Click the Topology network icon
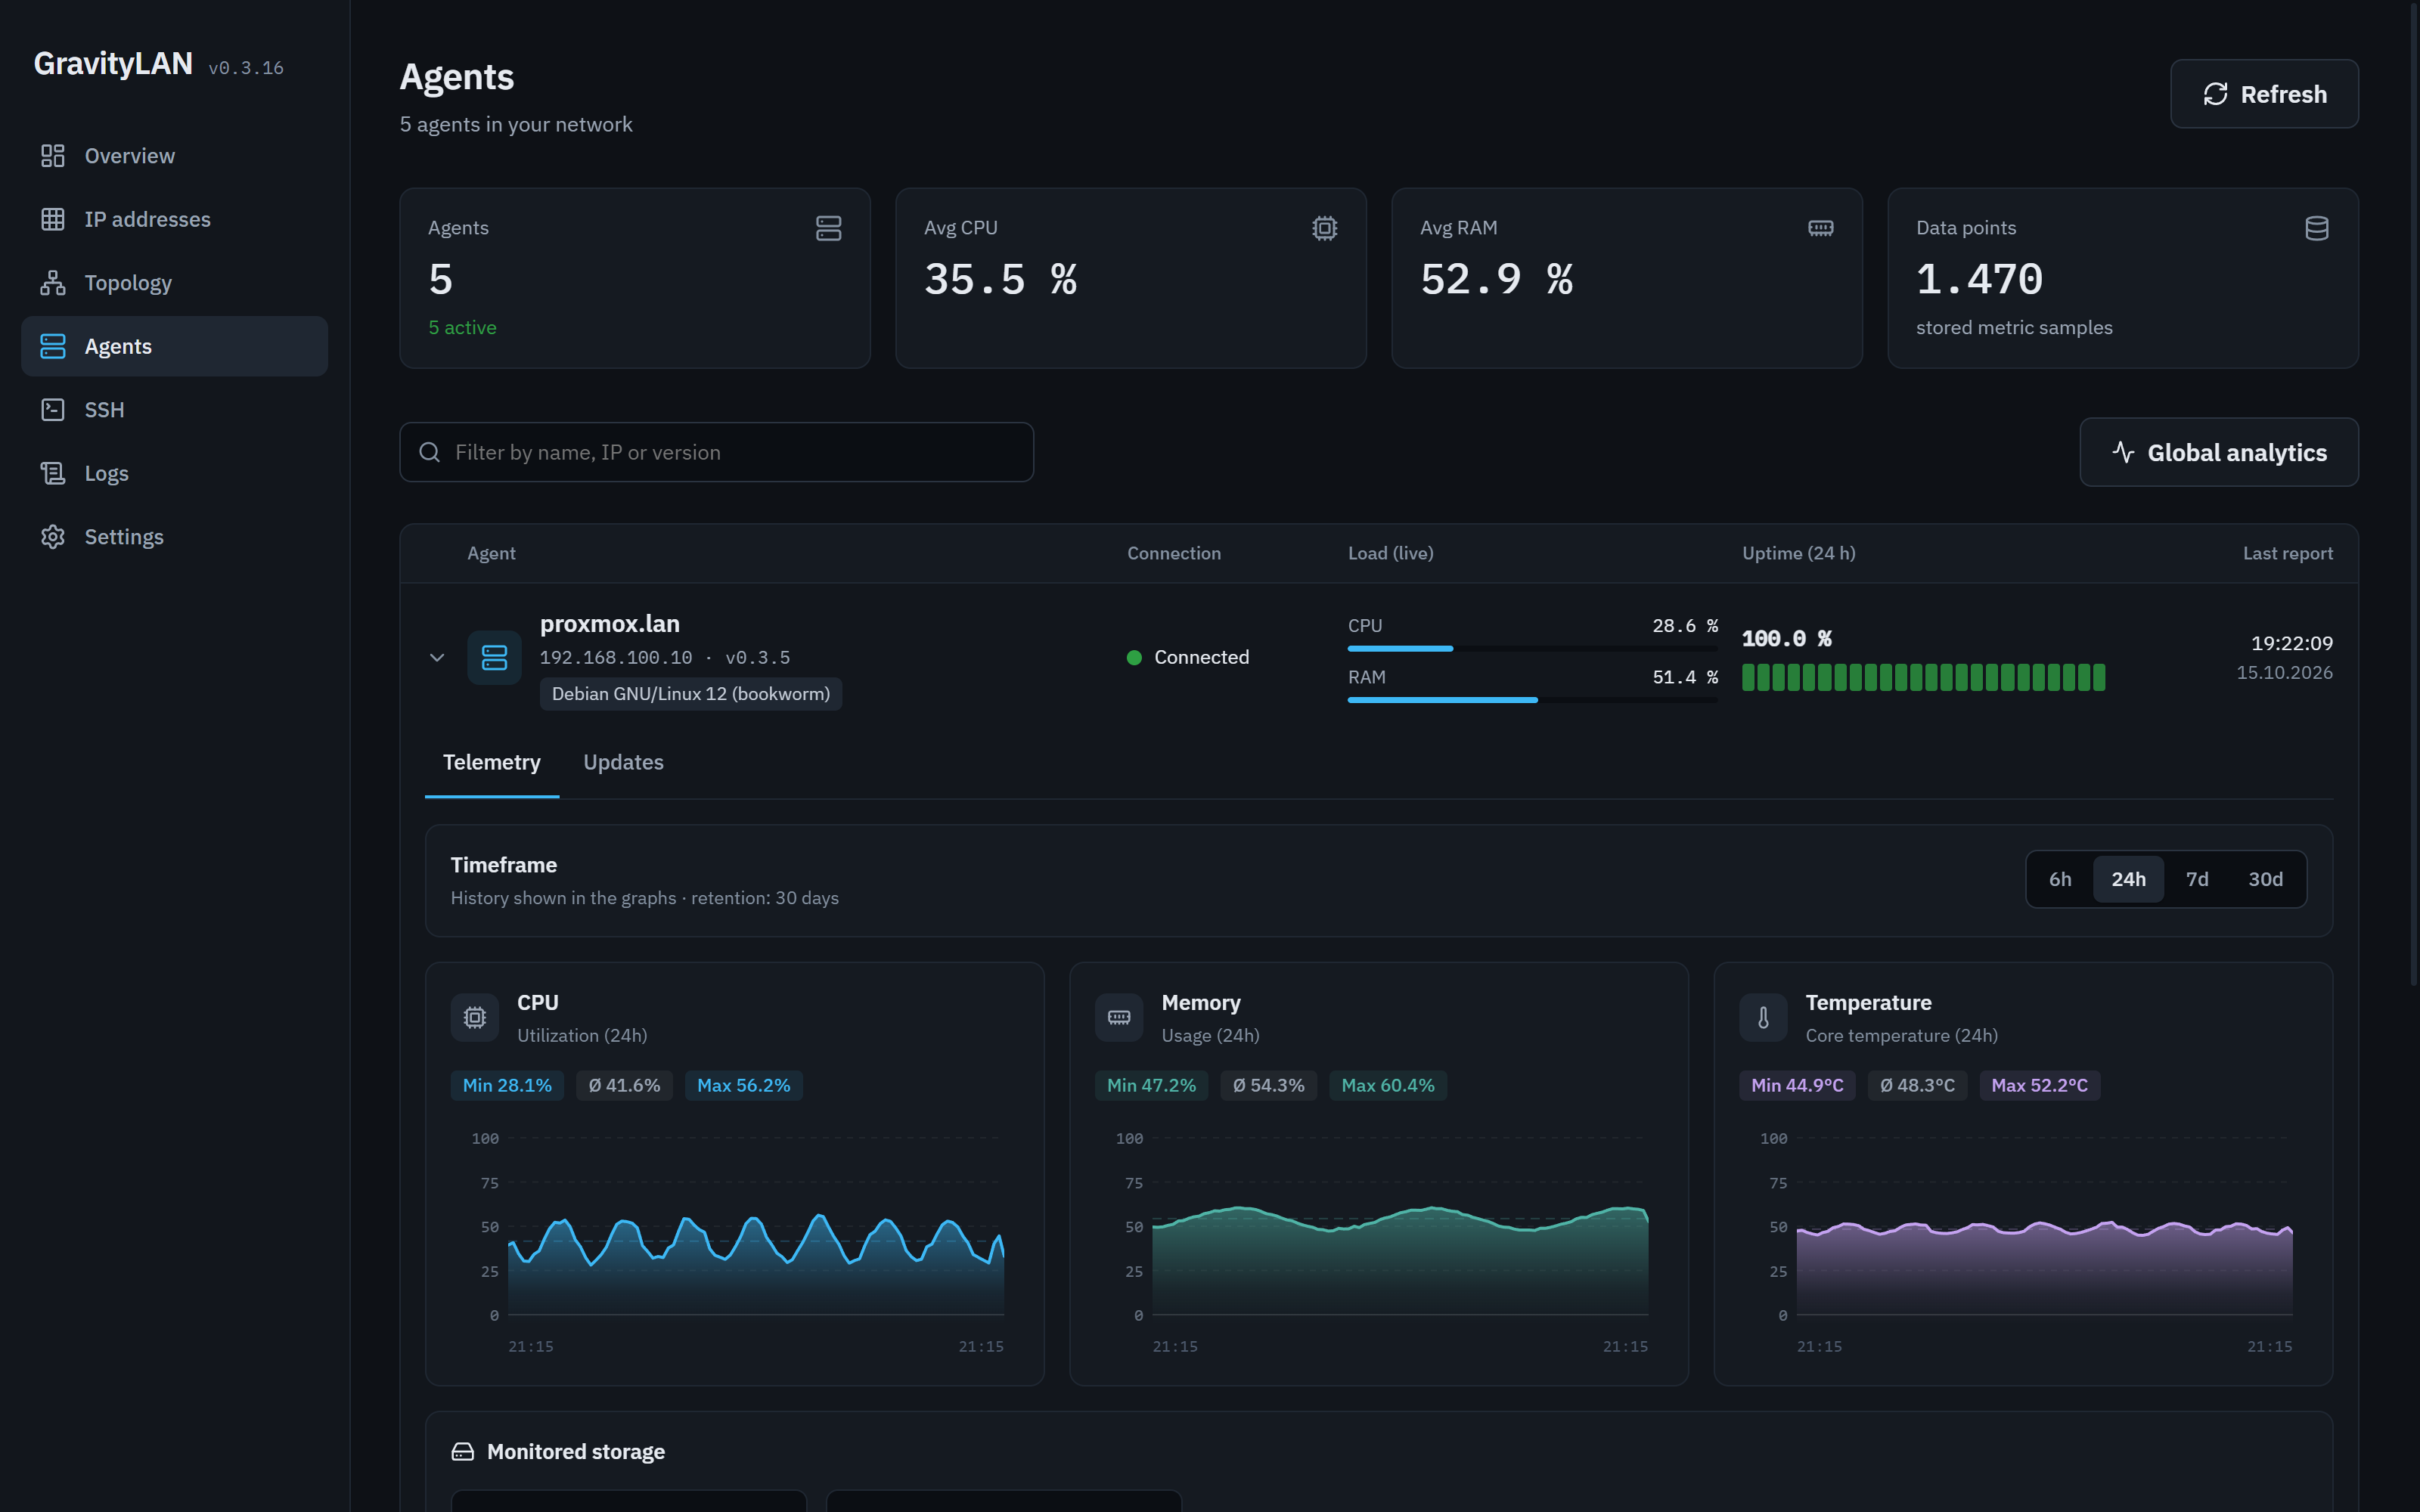Viewport: 2420px width, 1512px height. click(53, 283)
